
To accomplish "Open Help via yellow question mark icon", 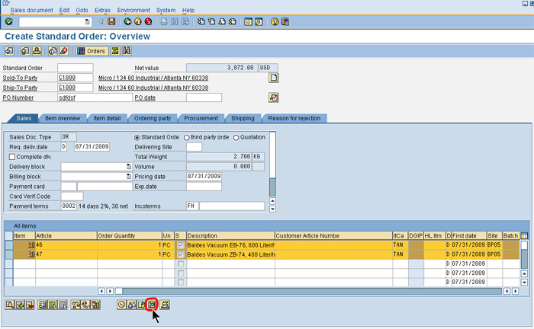I will (x=274, y=21).
